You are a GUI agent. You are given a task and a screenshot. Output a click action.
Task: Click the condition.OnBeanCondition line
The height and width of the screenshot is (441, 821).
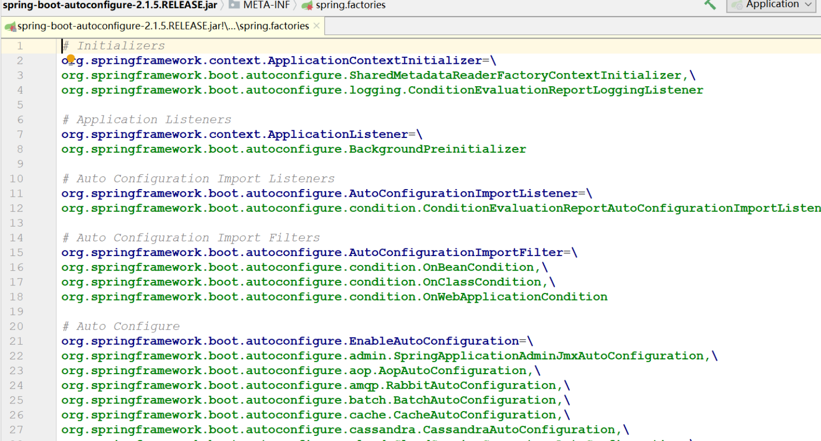point(305,267)
